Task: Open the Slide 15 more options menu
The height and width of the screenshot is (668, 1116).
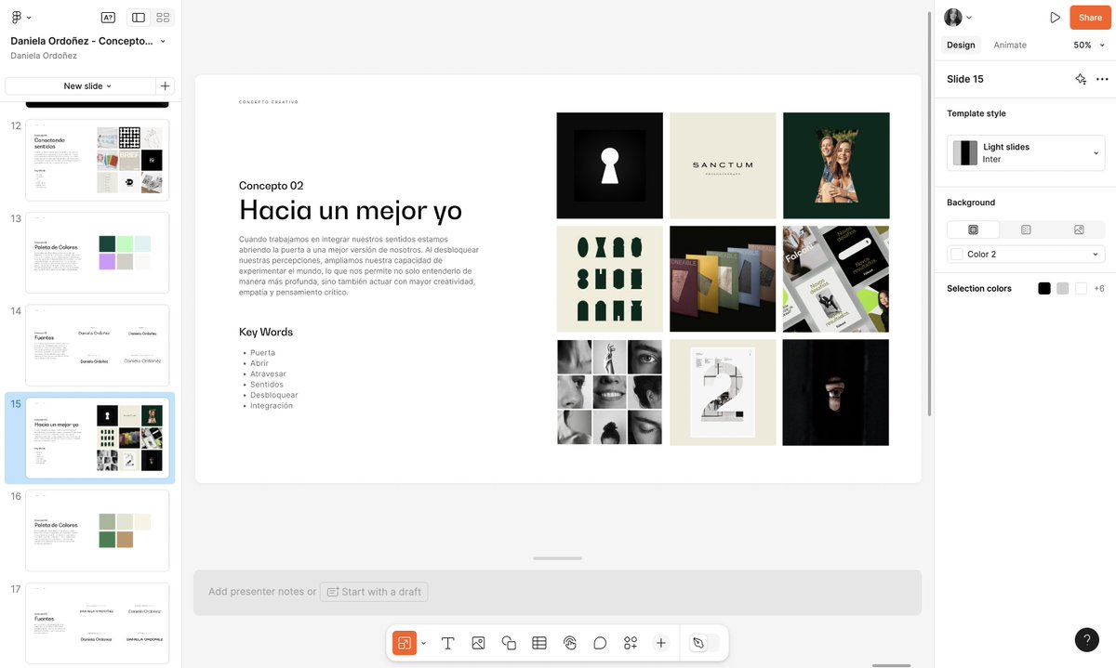Action: [x=1102, y=79]
